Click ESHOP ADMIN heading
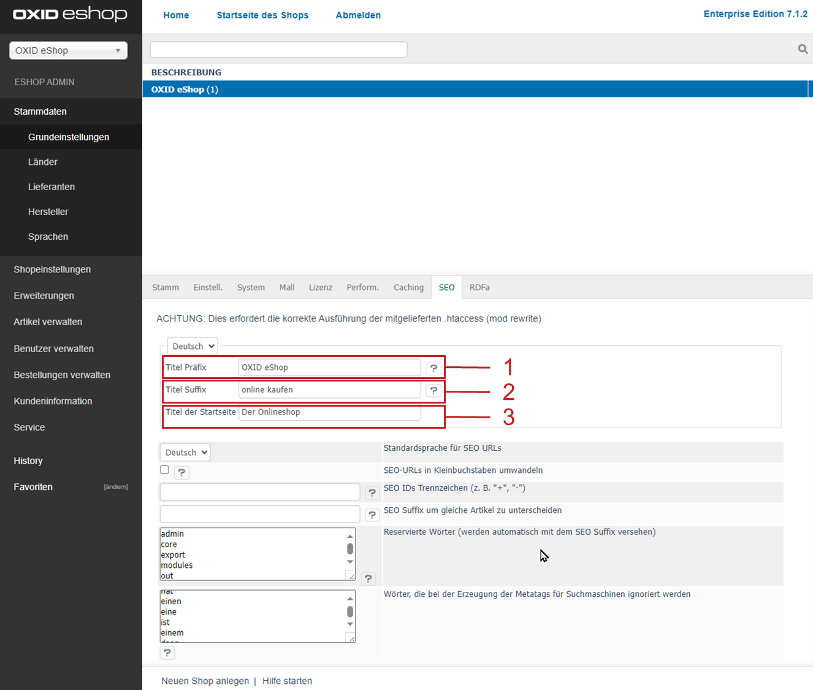Viewport: 813px width, 690px height. coord(44,82)
